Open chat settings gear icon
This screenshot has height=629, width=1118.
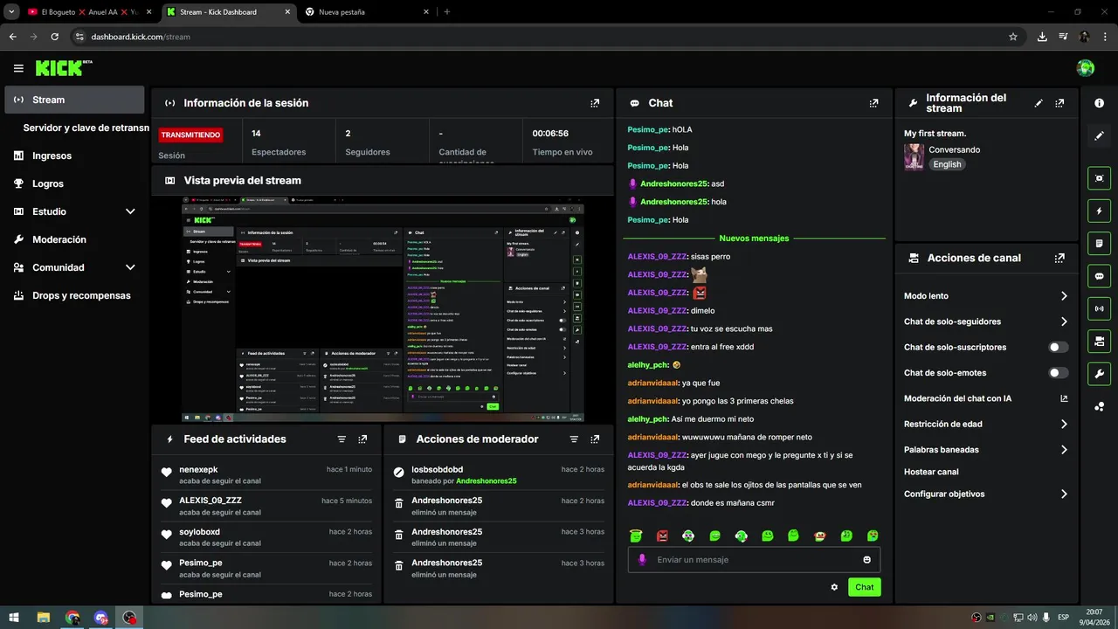pyautogui.click(x=834, y=587)
